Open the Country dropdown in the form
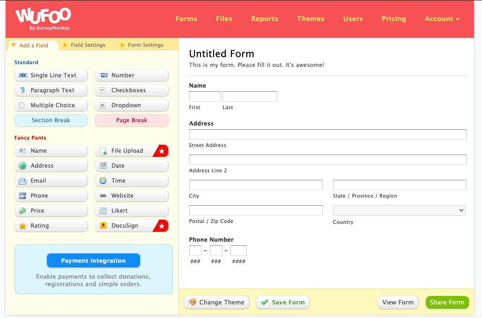This screenshot has height=318, width=482. 399,210
